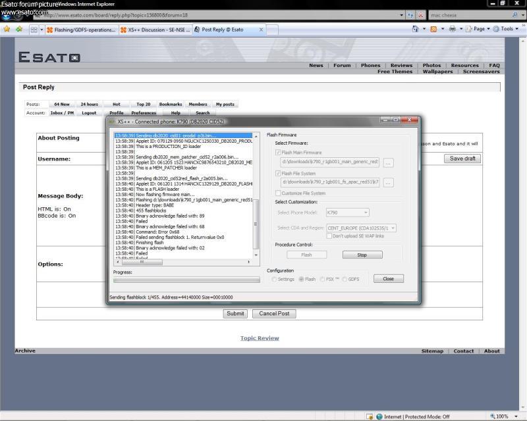This screenshot has width=527, height=421.
Task: Open the Phones navigation menu
Action: pos(370,66)
